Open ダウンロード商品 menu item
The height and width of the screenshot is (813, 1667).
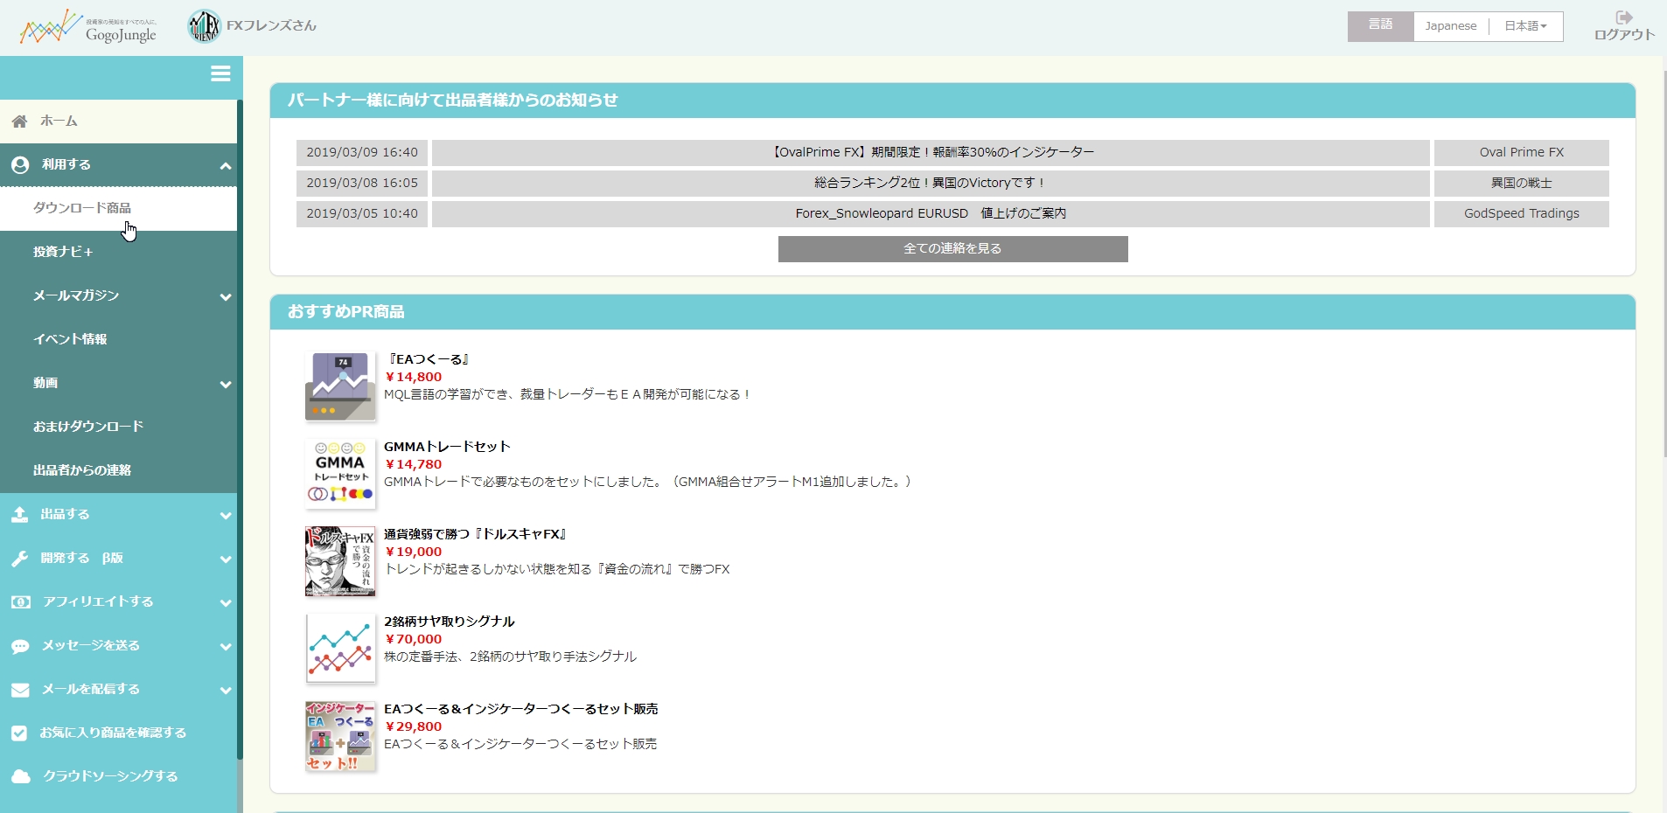click(82, 208)
